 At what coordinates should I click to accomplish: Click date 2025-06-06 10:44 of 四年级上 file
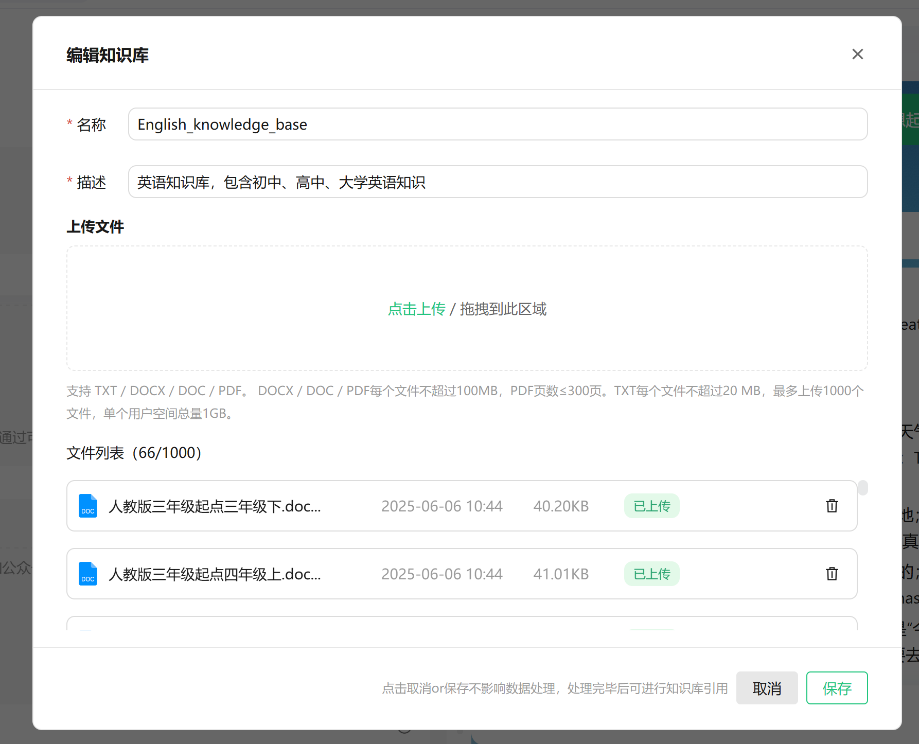[441, 574]
